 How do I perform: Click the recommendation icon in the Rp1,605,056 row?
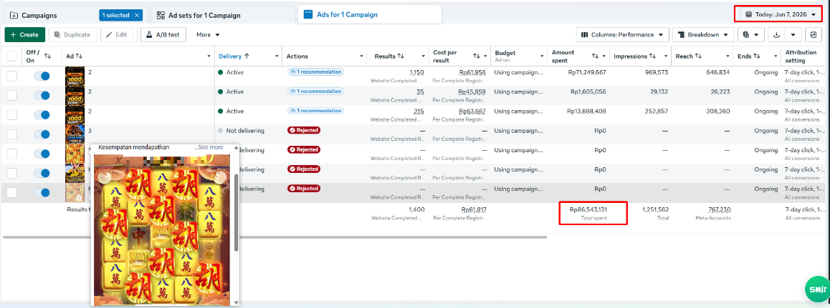tap(292, 91)
